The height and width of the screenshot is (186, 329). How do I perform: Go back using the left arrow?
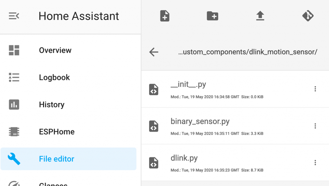pos(154,52)
